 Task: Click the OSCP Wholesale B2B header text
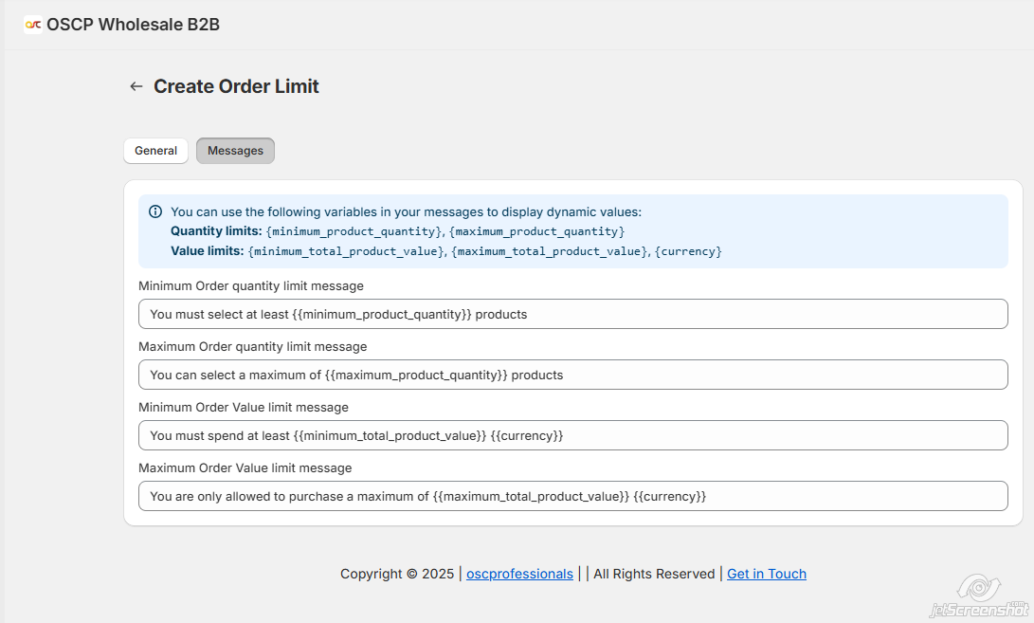click(134, 25)
